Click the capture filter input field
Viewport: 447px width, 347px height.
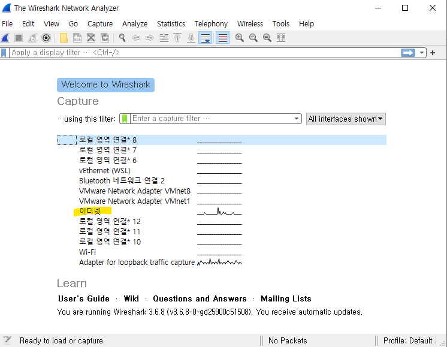tap(212, 119)
